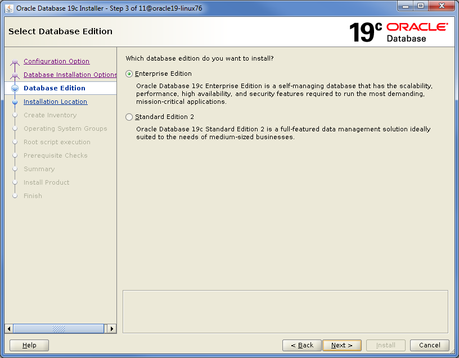Viewport: 459px width, 358px height.
Task: Open the Finish step in the sidebar
Action: (33, 196)
